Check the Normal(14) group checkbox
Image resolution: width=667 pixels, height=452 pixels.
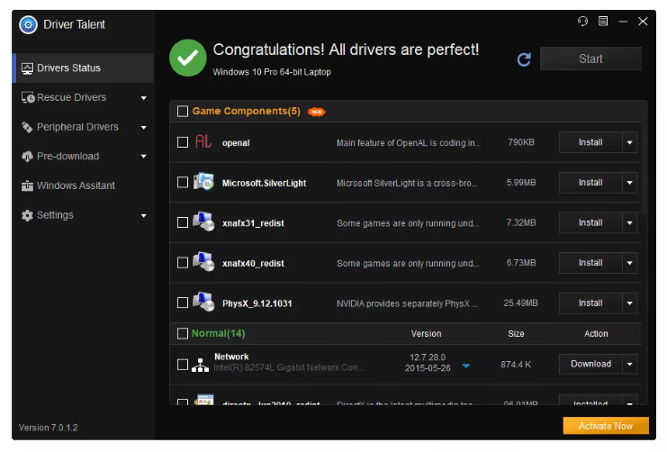[183, 333]
